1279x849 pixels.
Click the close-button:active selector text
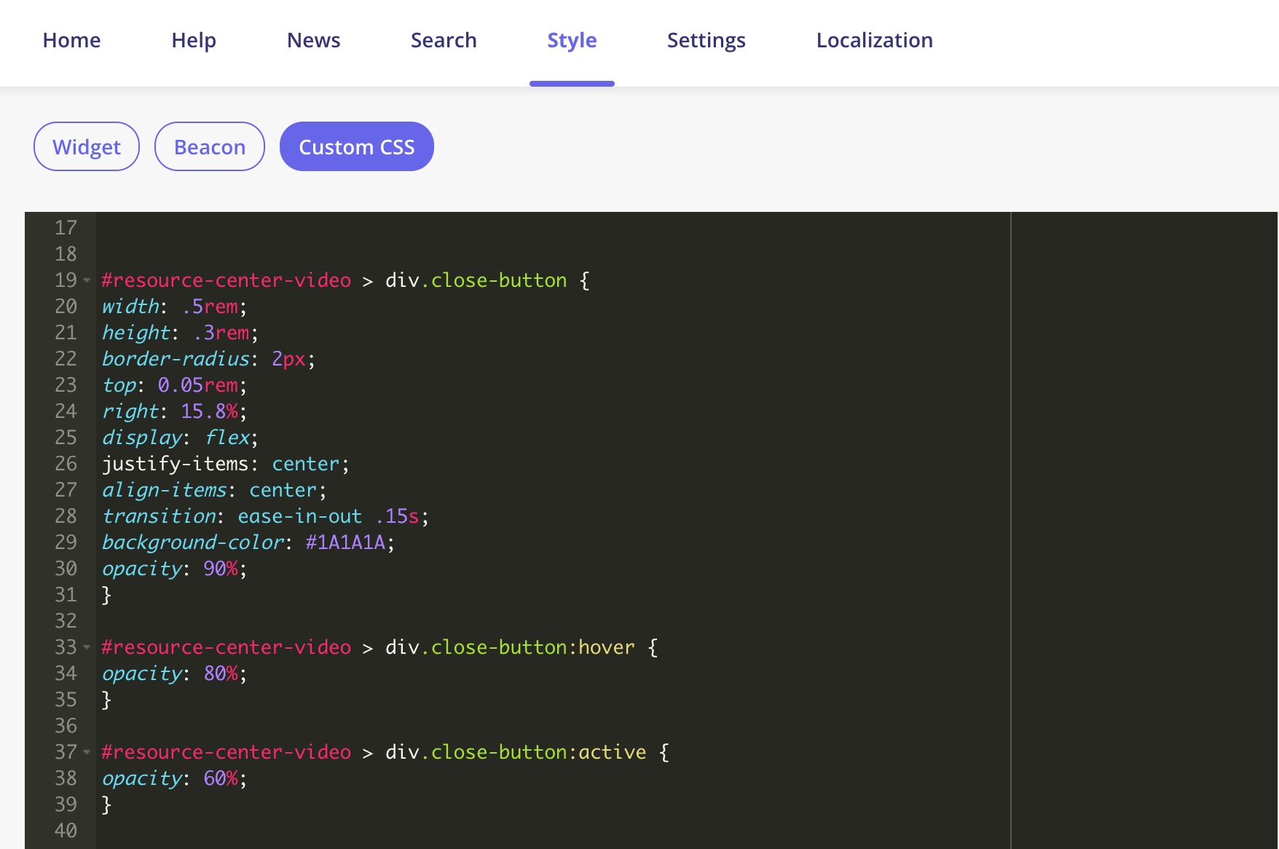coord(534,752)
